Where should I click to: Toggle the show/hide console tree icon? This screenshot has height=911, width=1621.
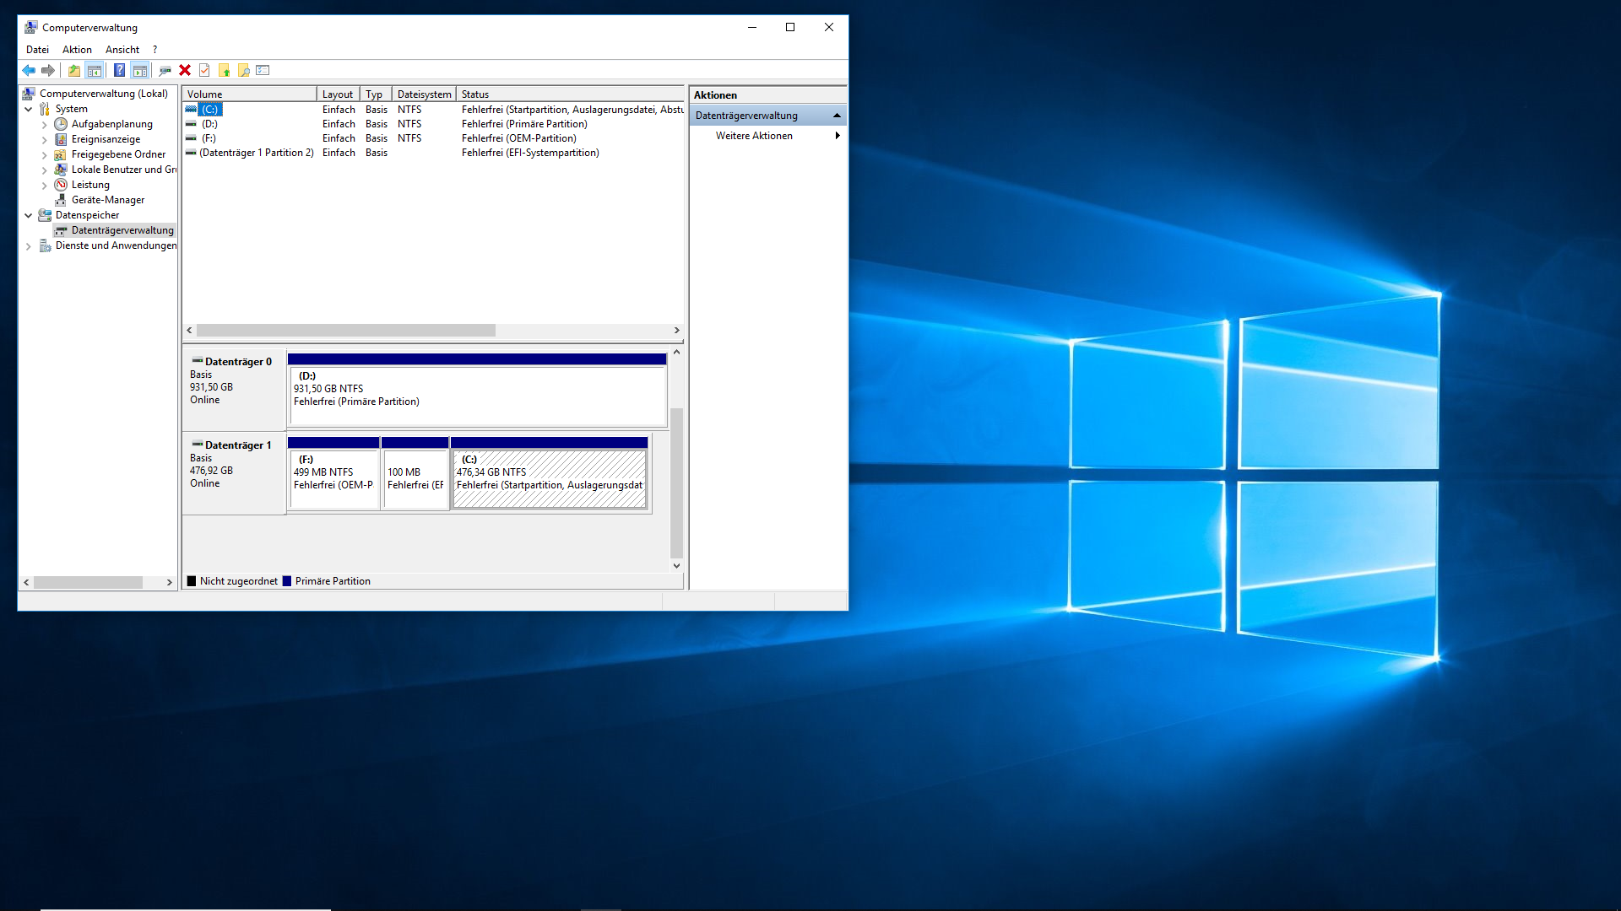tap(95, 71)
